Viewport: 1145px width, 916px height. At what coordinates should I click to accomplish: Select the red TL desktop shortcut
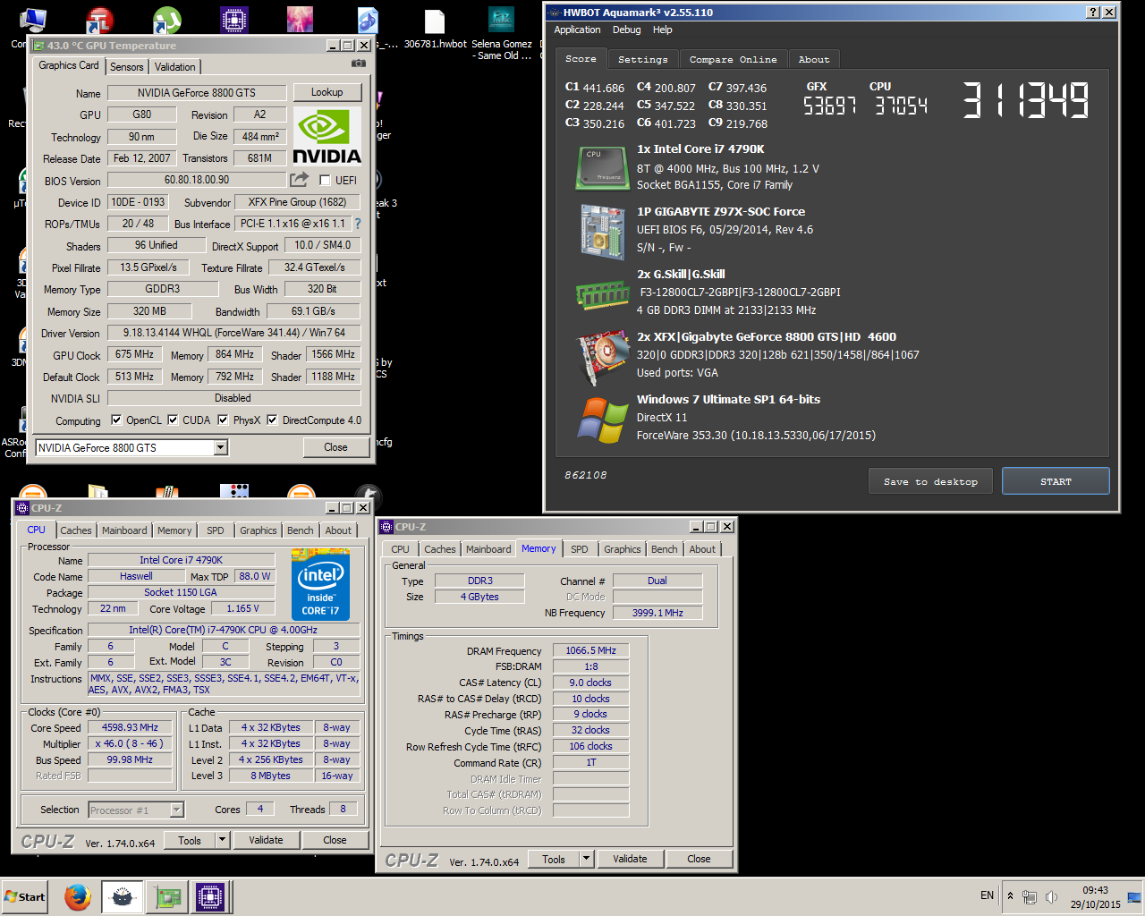tap(99, 21)
